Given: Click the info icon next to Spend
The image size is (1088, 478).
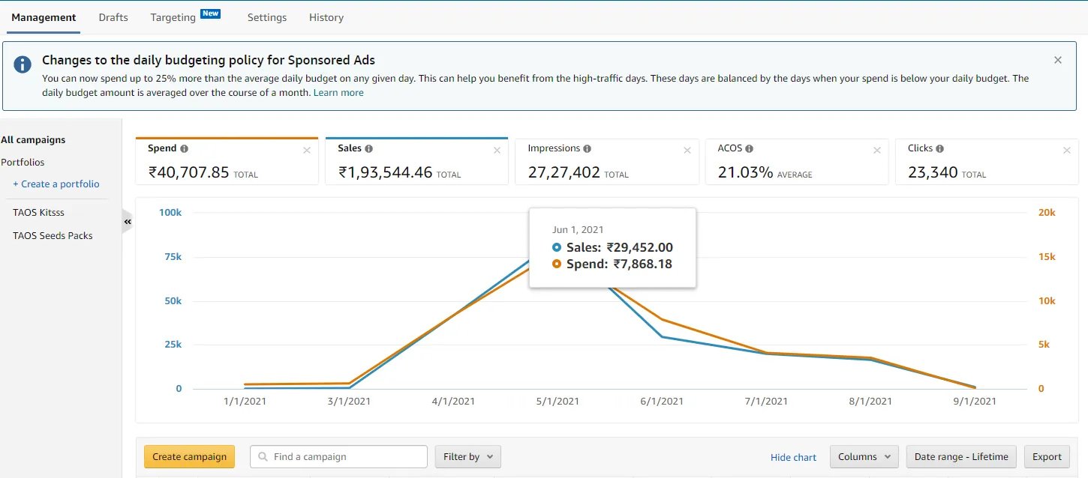Looking at the screenshot, I should (x=185, y=148).
